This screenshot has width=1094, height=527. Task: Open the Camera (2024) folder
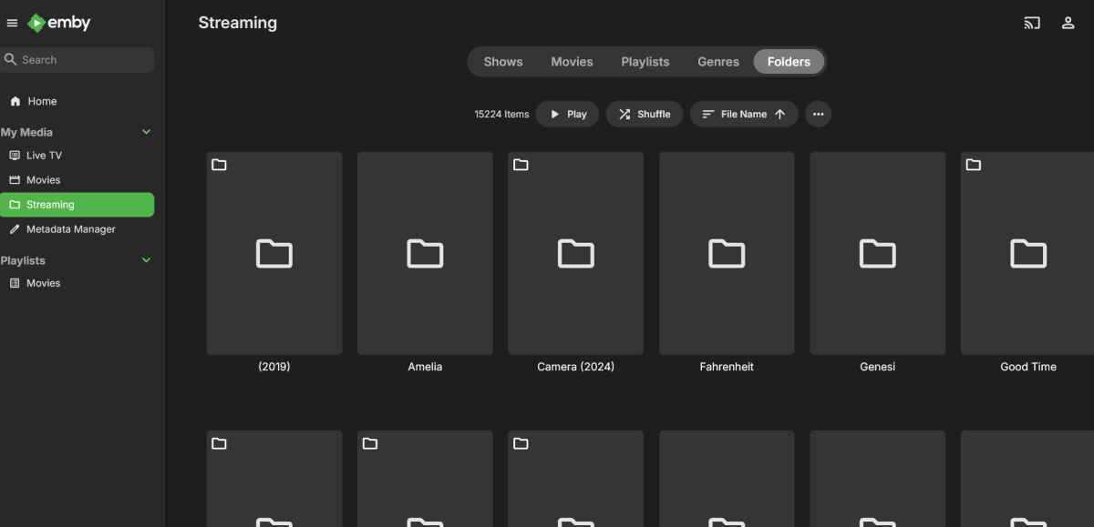575,253
